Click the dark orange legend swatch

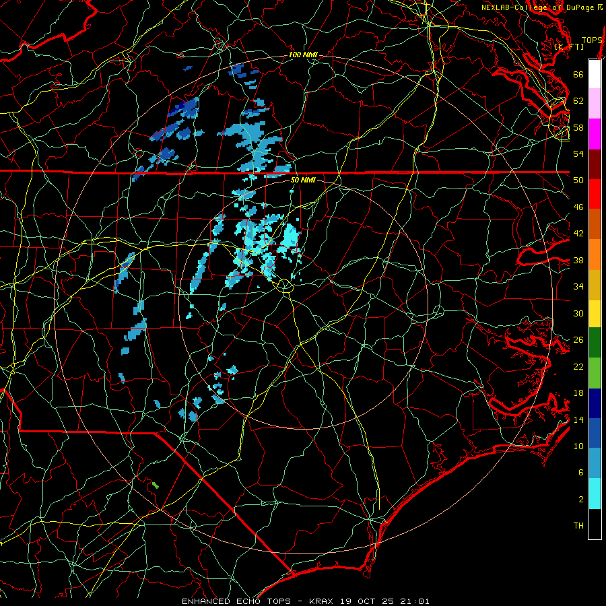click(595, 224)
